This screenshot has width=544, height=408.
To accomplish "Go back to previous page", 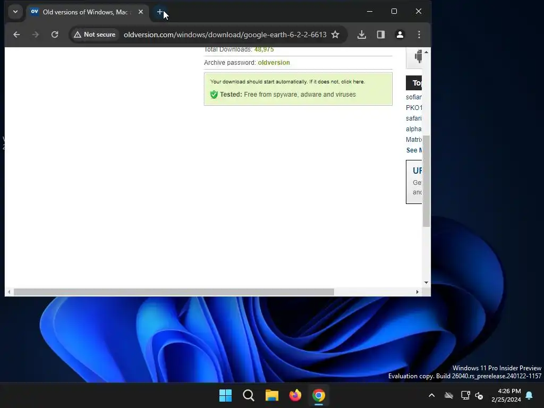I will click(x=16, y=35).
